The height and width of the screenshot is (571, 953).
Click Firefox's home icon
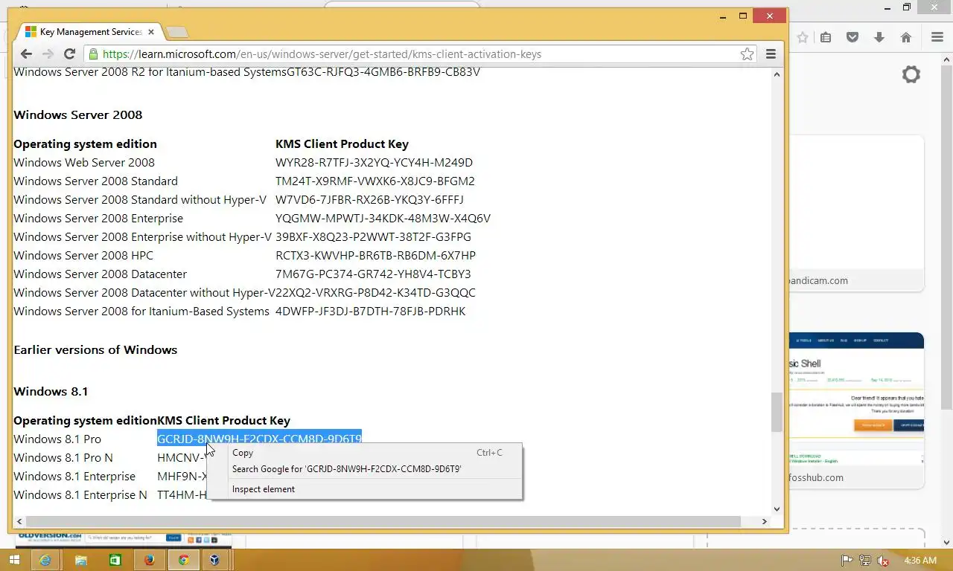[906, 37]
